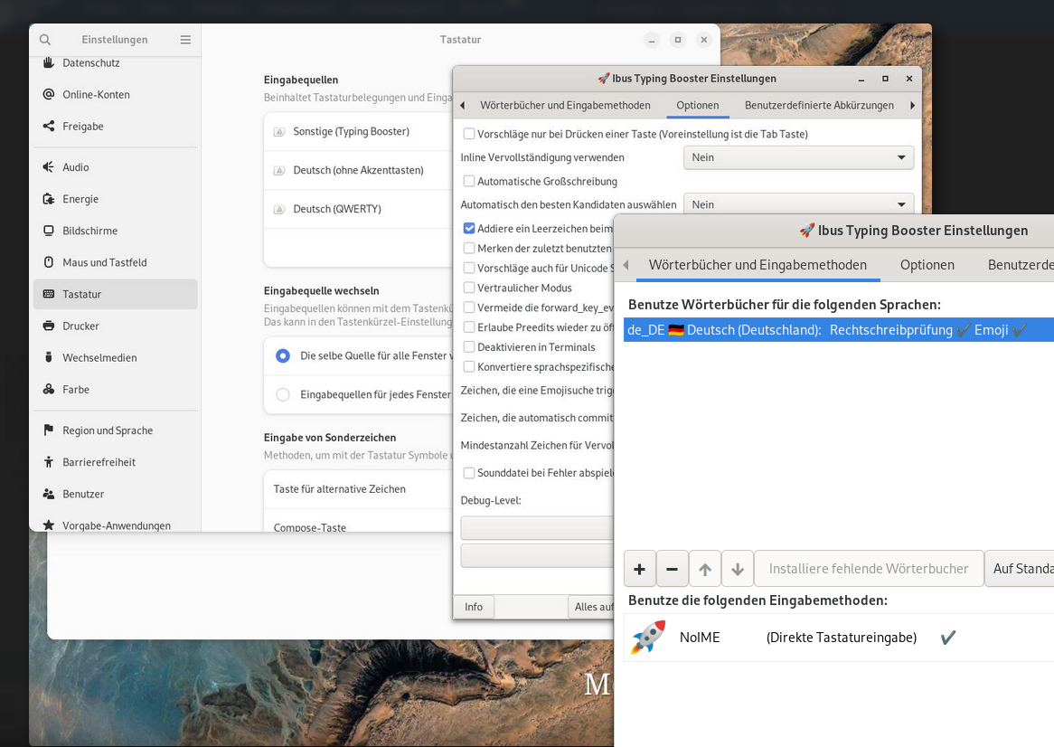
Task: Add a dictionary with the plus button
Action: tap(639, 569)
